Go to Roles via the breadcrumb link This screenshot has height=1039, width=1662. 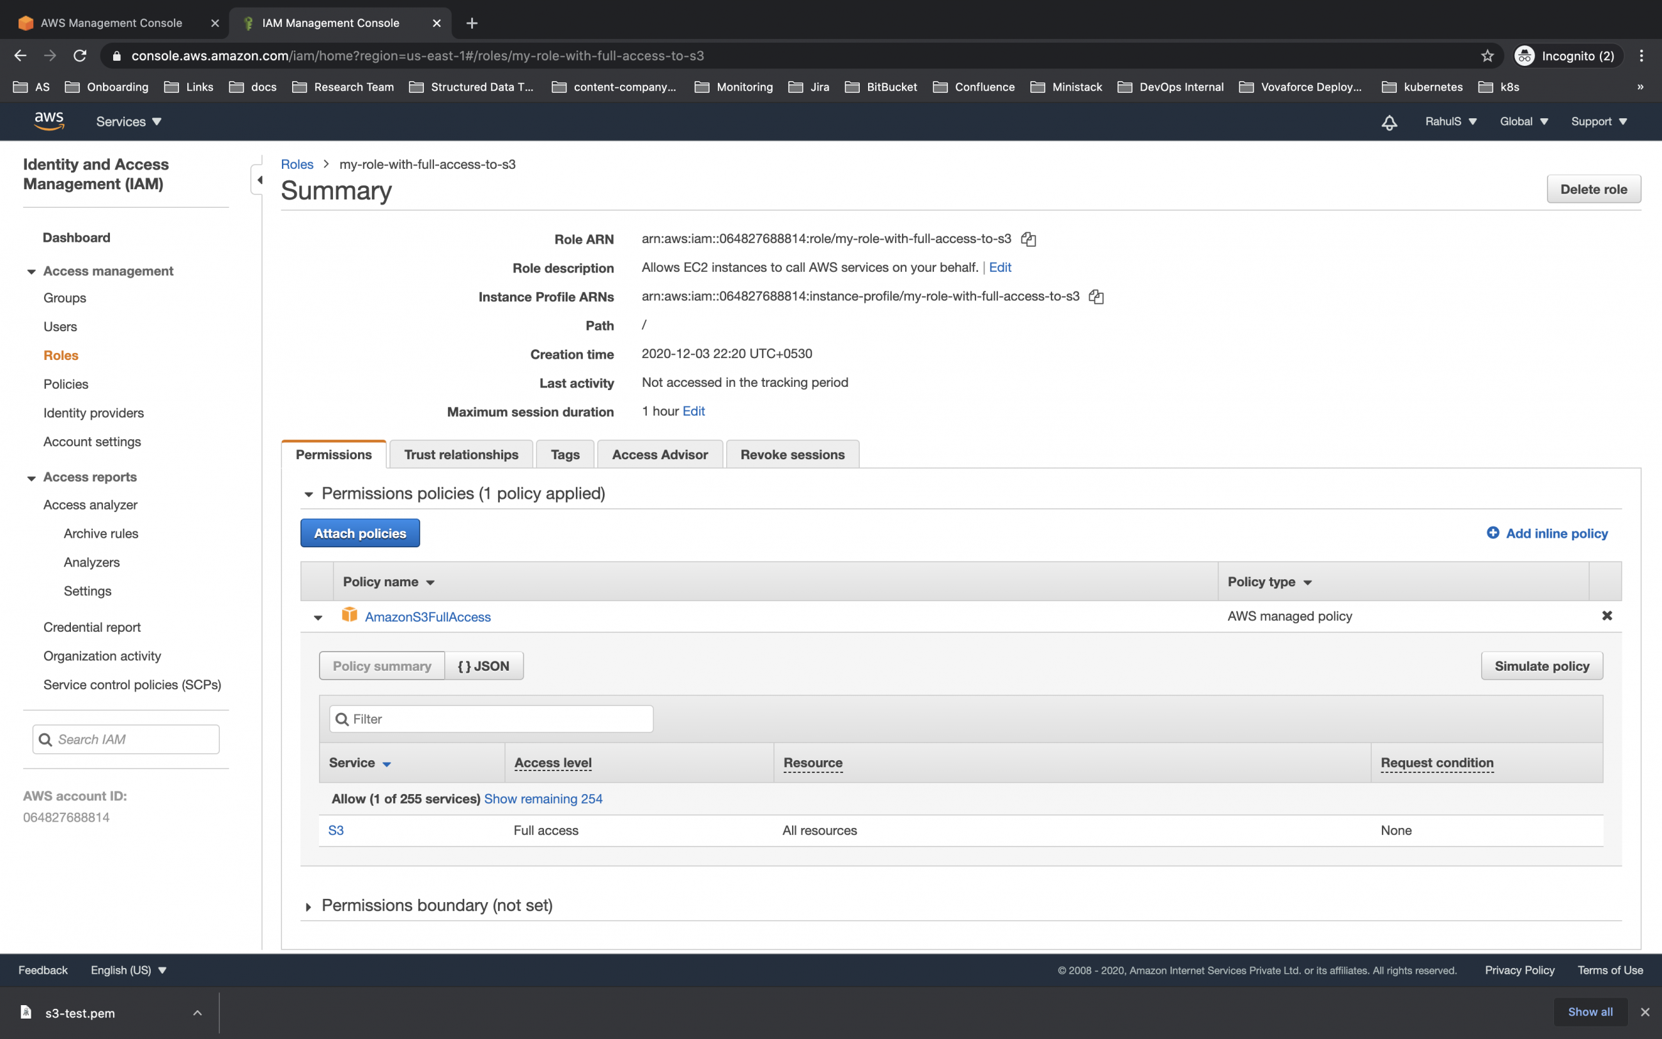(x=297, y=164)
